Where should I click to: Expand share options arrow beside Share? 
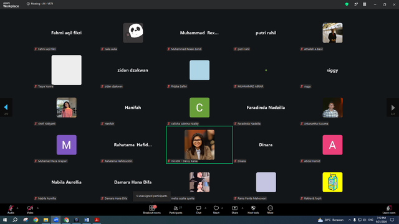(243, 208)
